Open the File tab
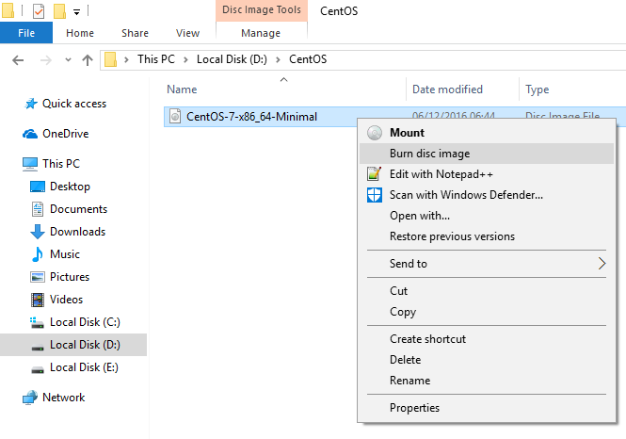 pos(26,33)
